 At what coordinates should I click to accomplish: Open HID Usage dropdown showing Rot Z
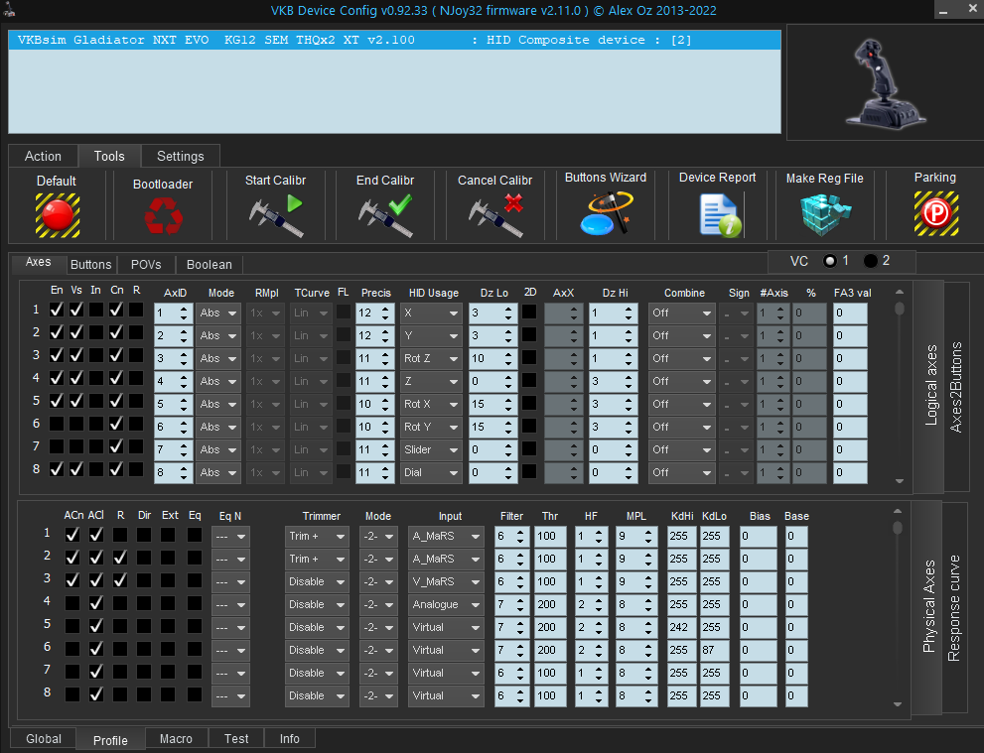click(431, 358)
